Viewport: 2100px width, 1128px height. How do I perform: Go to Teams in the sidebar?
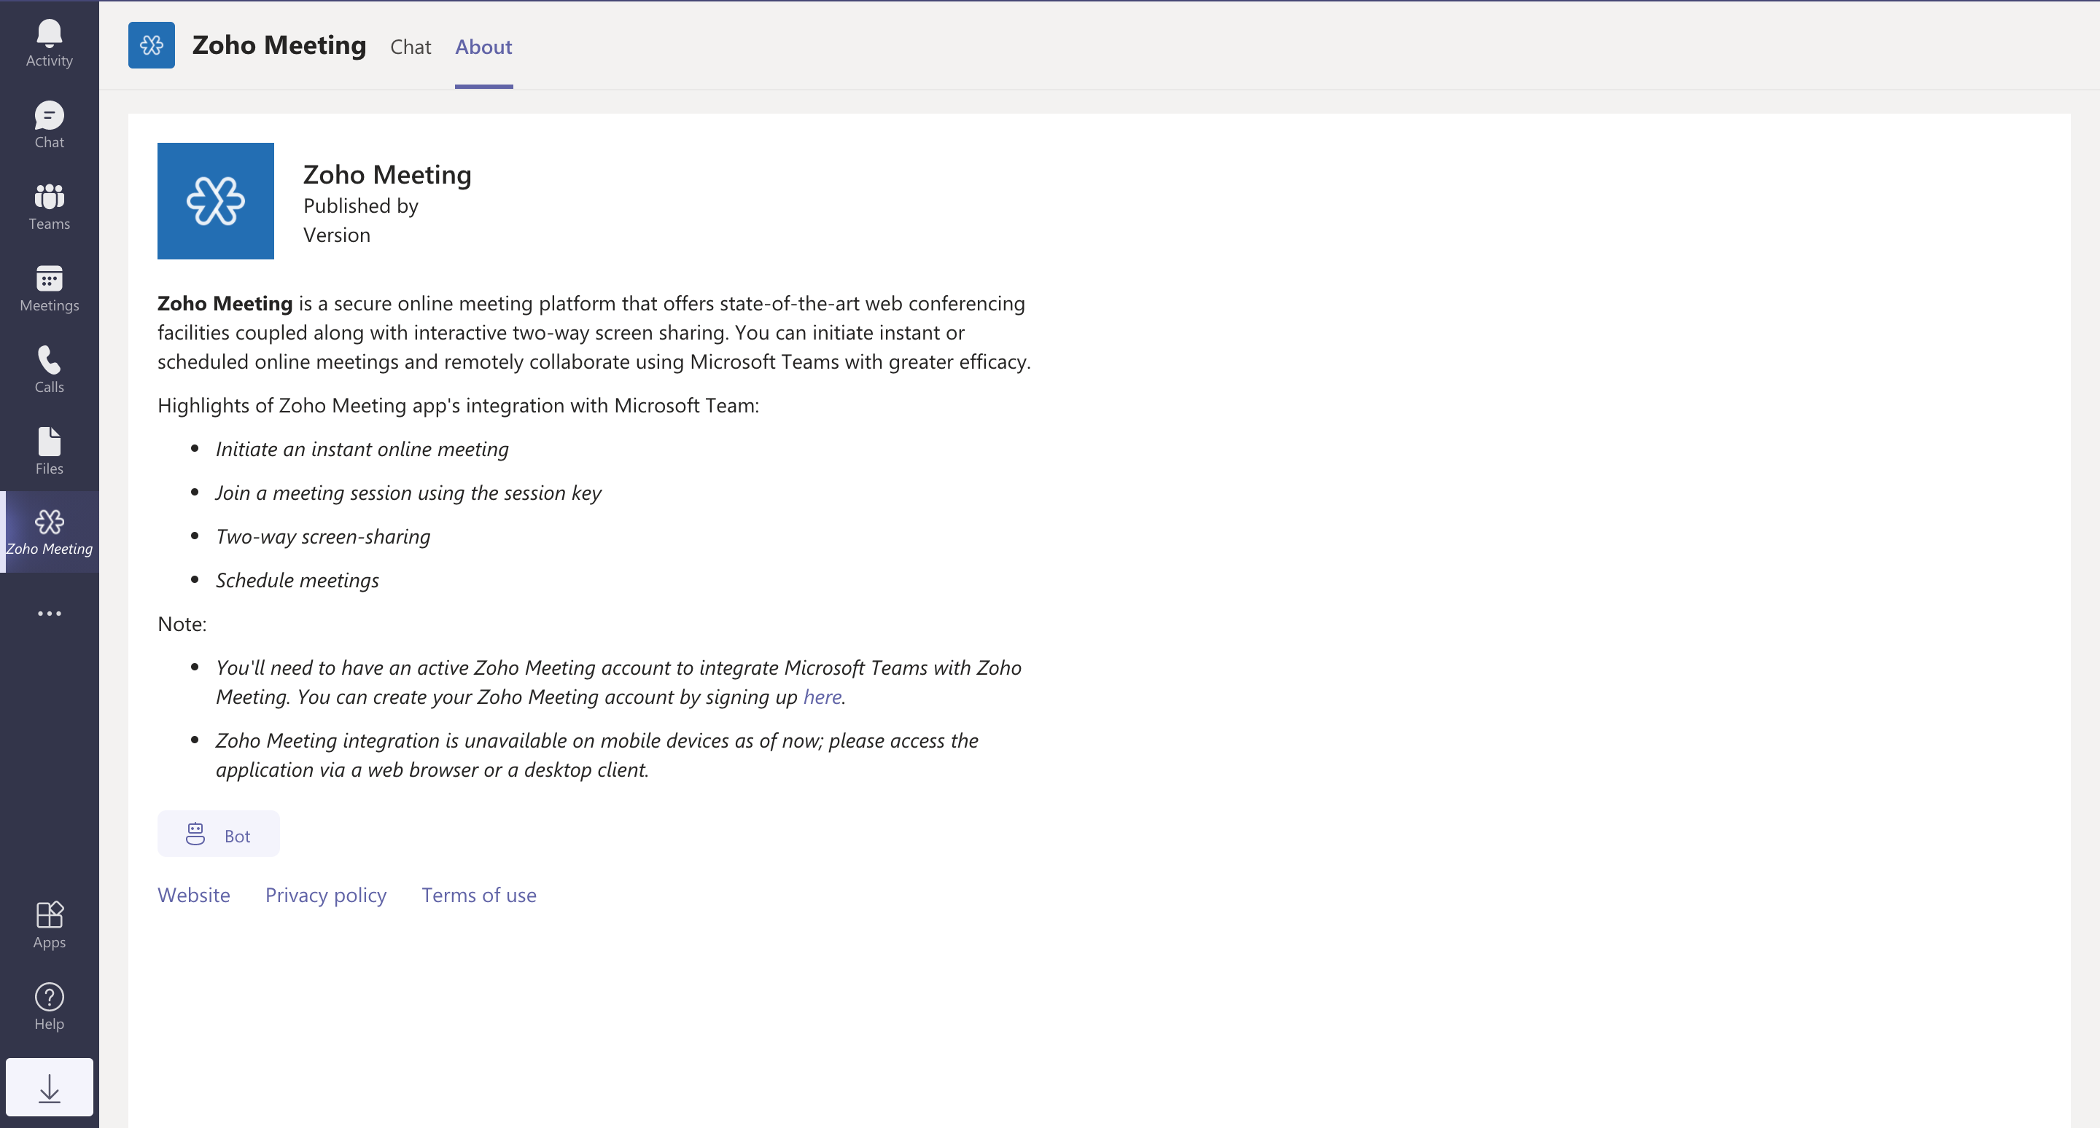click(x=49, y=206)
